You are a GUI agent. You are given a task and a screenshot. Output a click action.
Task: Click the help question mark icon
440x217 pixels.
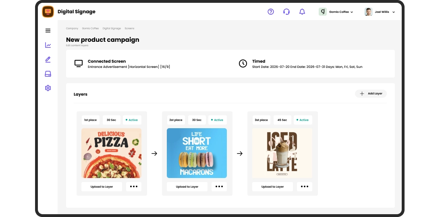[270, 12]
